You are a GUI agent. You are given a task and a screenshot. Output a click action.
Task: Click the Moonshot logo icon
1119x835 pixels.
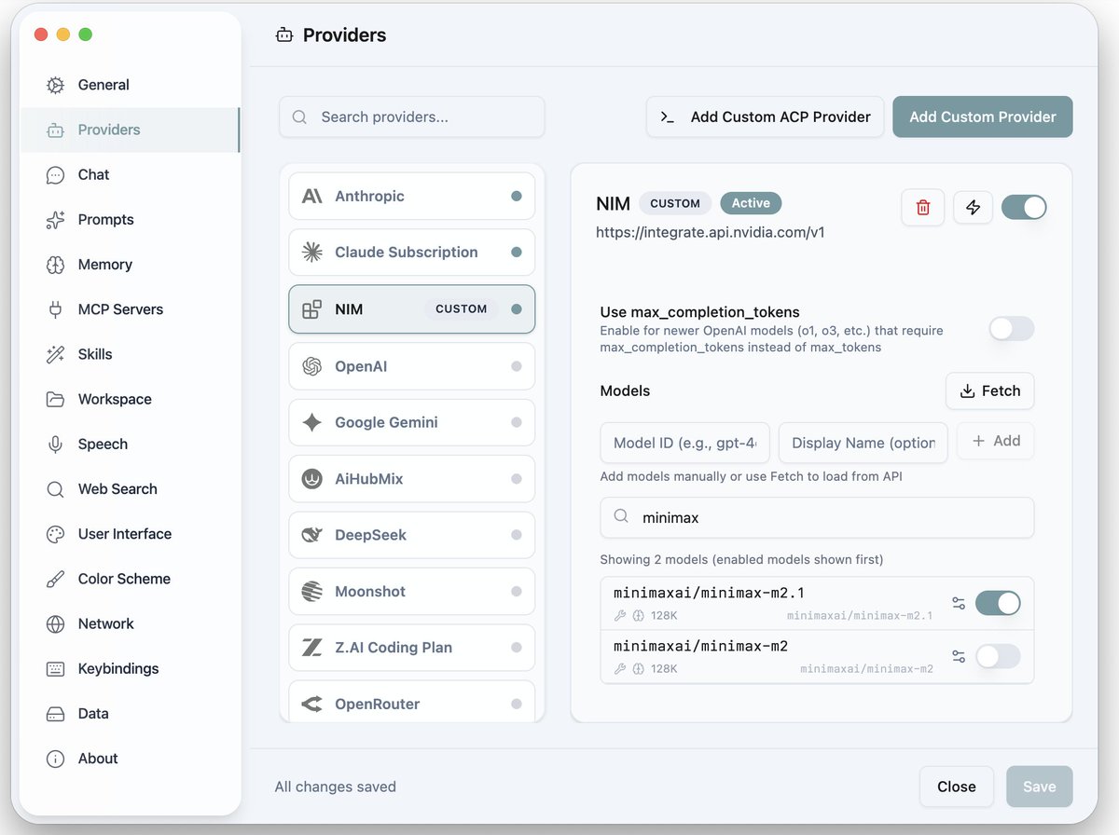point(312,592)
